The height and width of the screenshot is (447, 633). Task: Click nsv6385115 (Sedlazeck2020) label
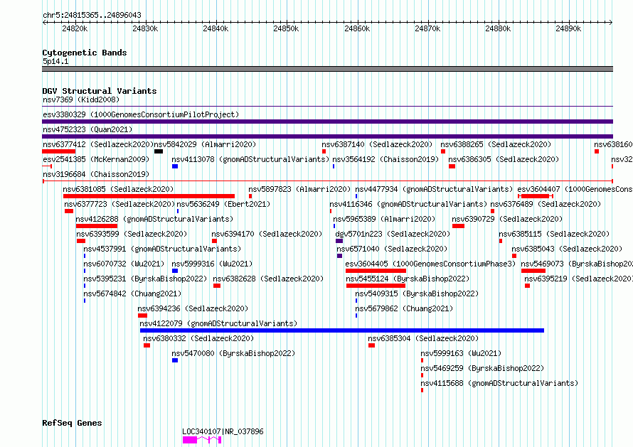[554, 234]
